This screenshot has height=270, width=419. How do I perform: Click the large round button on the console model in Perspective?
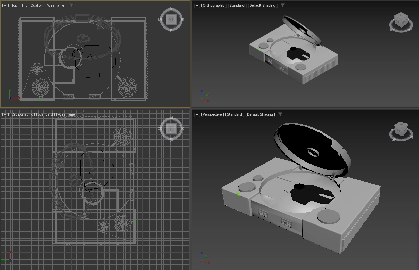328,216
